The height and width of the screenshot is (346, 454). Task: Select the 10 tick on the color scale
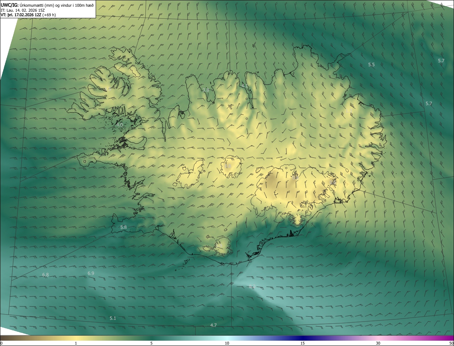tap(227, 343)
